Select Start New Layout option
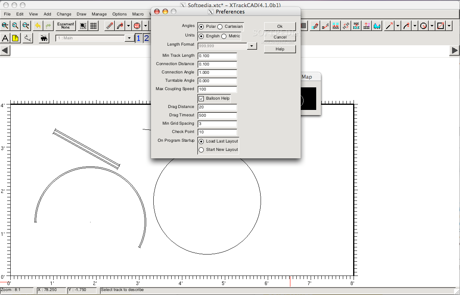460x295 pixels. pyautogui.click(x=201, y=150)
